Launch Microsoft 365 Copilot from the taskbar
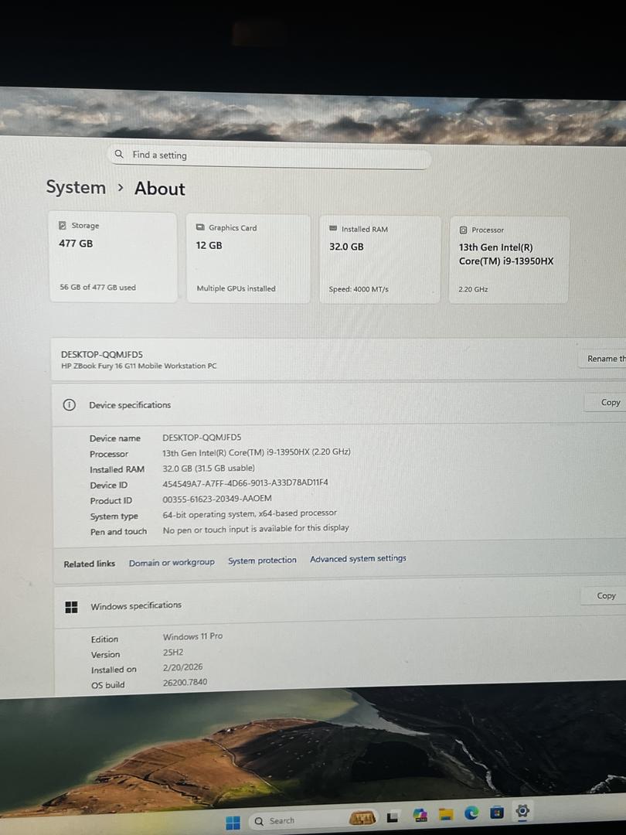Screen dimensions: 626x835 [x=420, y=815]
